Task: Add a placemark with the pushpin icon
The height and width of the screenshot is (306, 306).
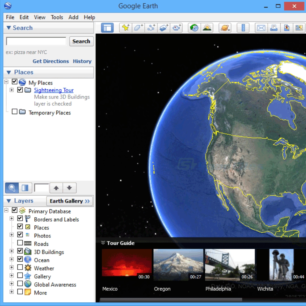Action: coord(125,28)
